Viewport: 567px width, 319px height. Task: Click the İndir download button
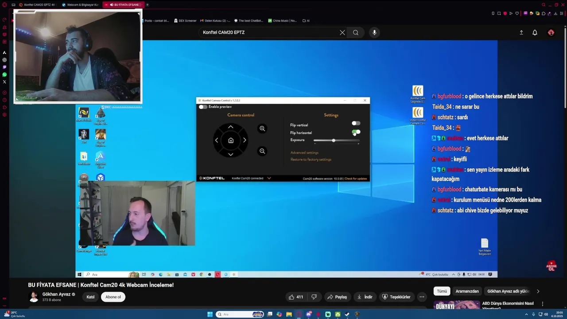pos(365,297)
